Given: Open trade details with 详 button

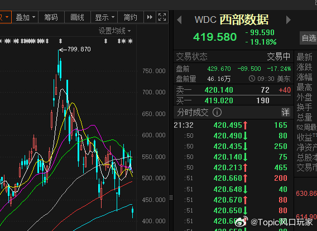Looking at the screenshot, I should (285, 112).
